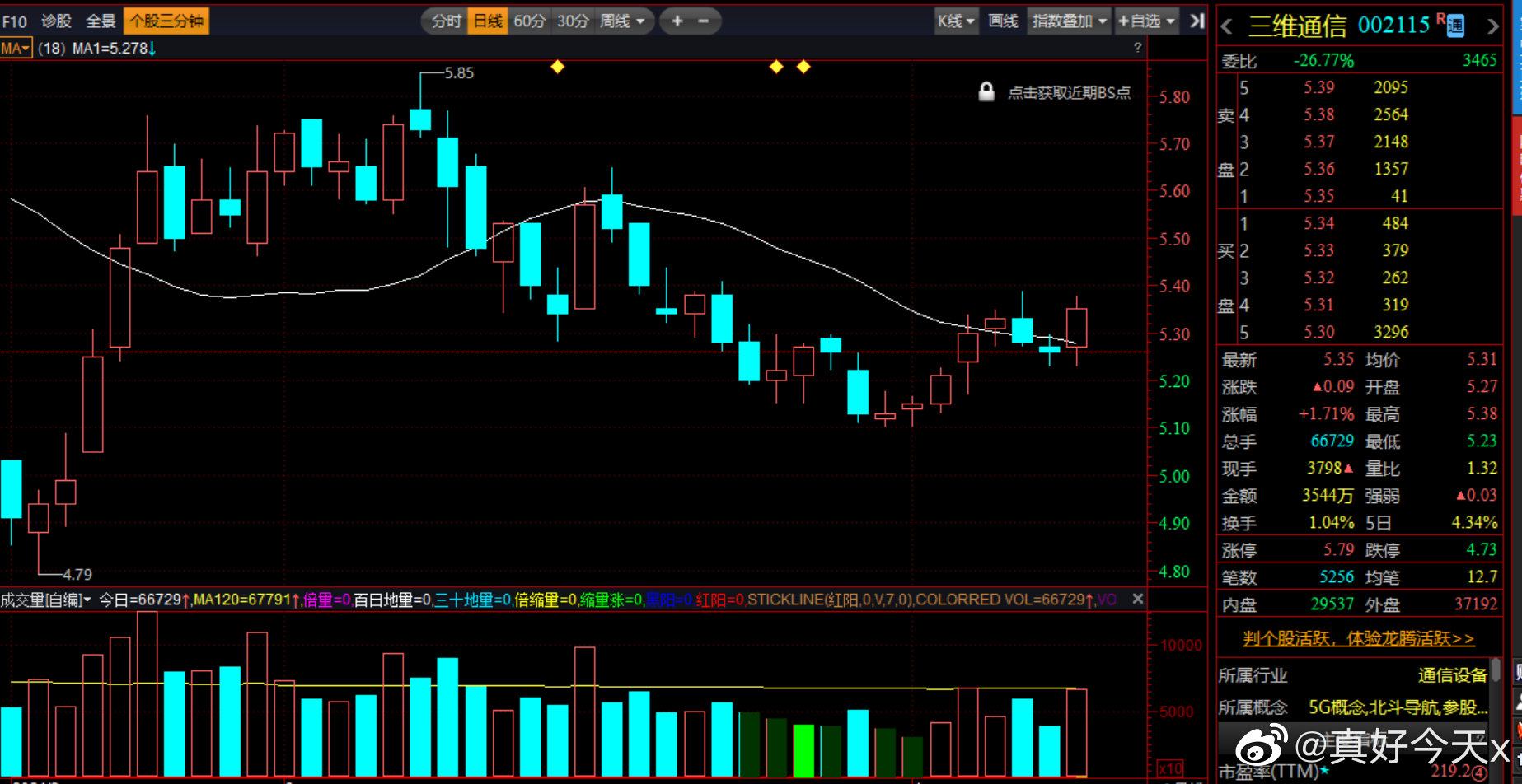Viewport: 1522px width, 784px height.
Task: Click 点击获取近期BS点 link
Action: [x=1069, y=92]
